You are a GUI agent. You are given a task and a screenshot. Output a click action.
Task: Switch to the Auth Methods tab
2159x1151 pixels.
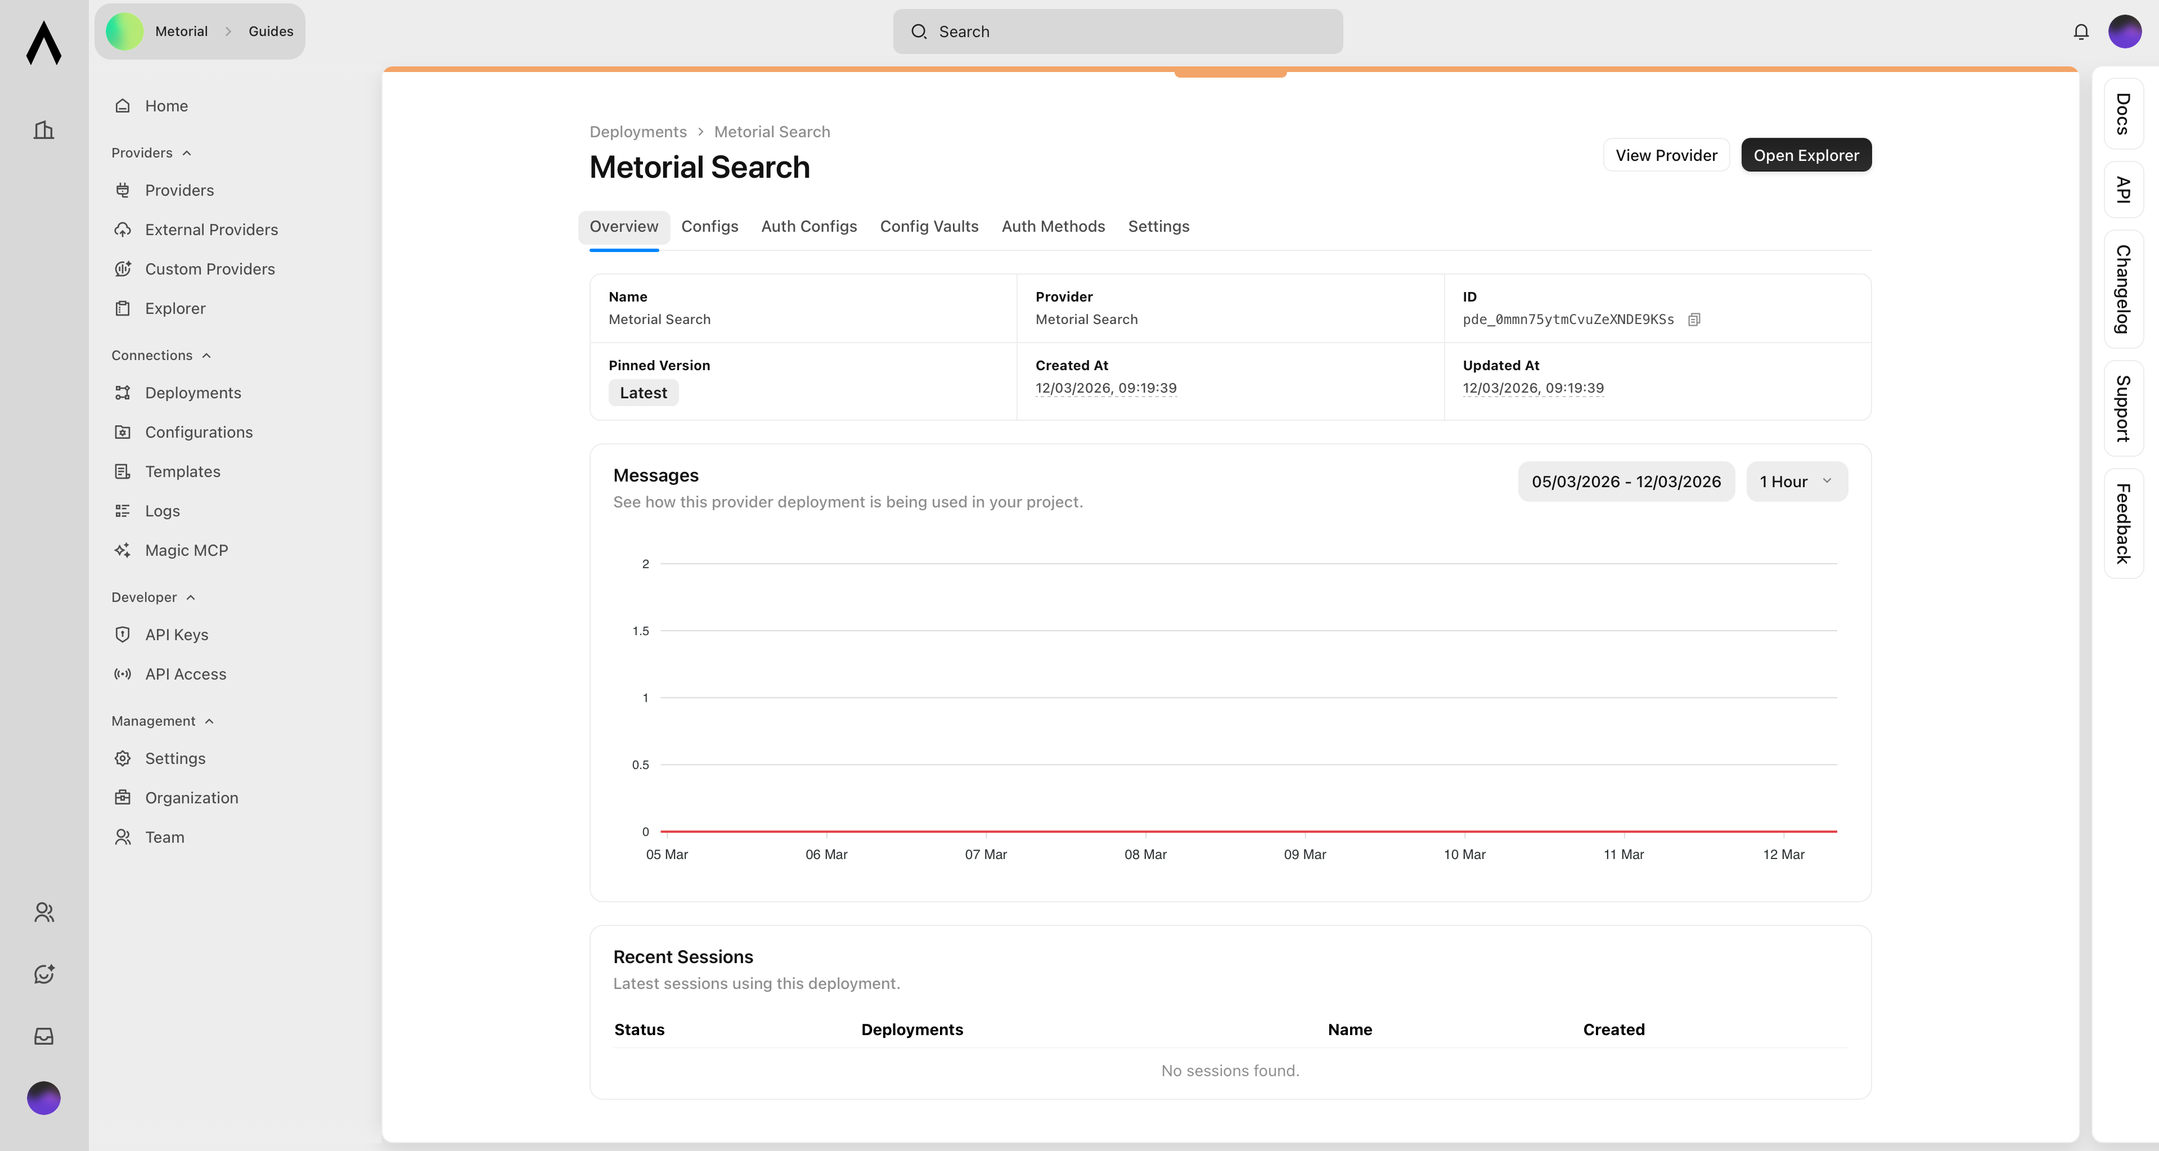point(1052,226)
